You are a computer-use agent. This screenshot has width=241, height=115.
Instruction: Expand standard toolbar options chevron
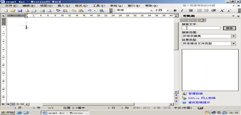click(111, 11)
